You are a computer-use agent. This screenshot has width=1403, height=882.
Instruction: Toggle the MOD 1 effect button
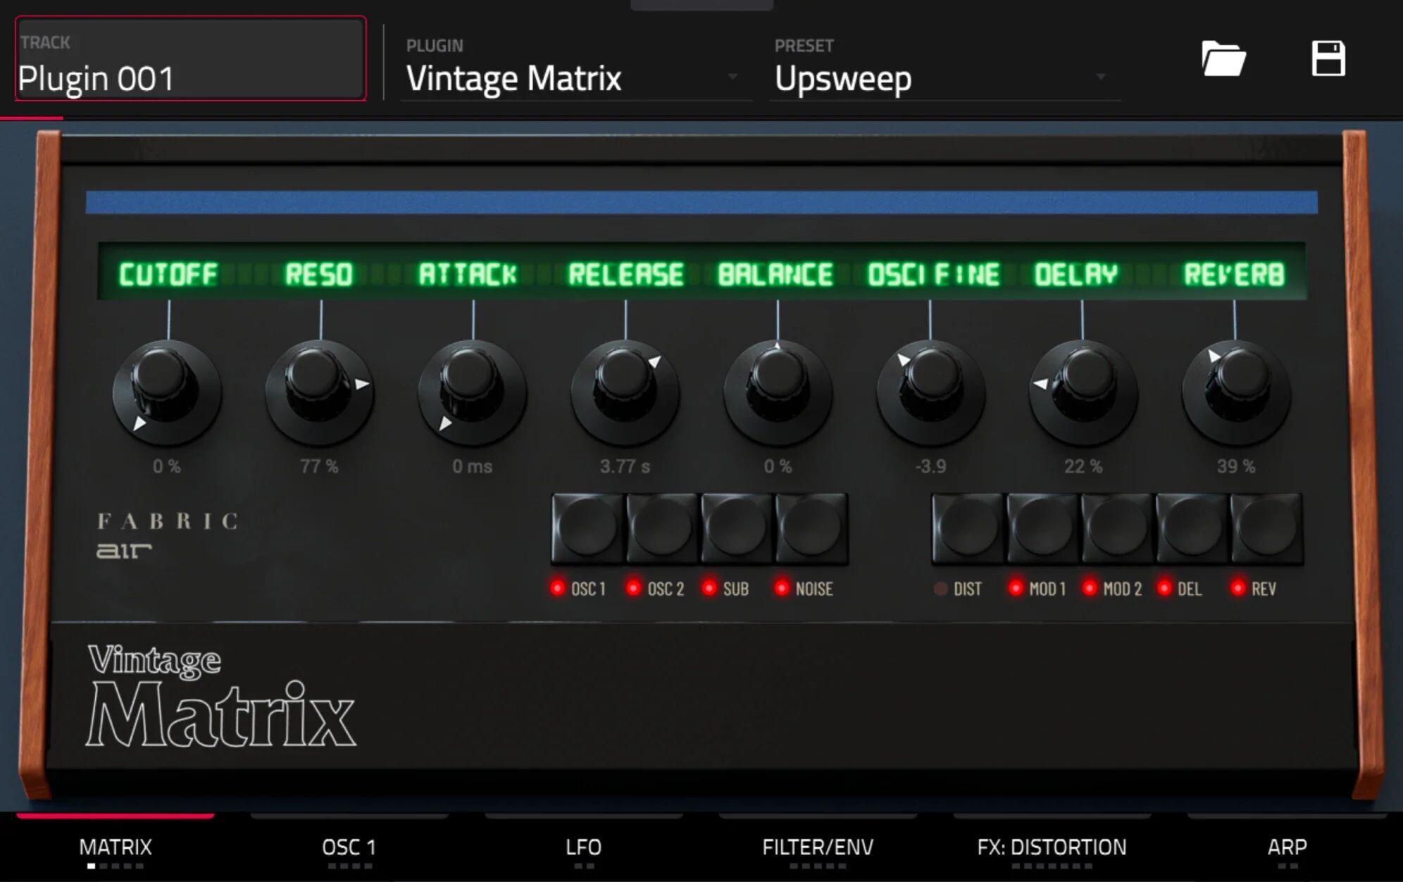[x=1043, y=528]
